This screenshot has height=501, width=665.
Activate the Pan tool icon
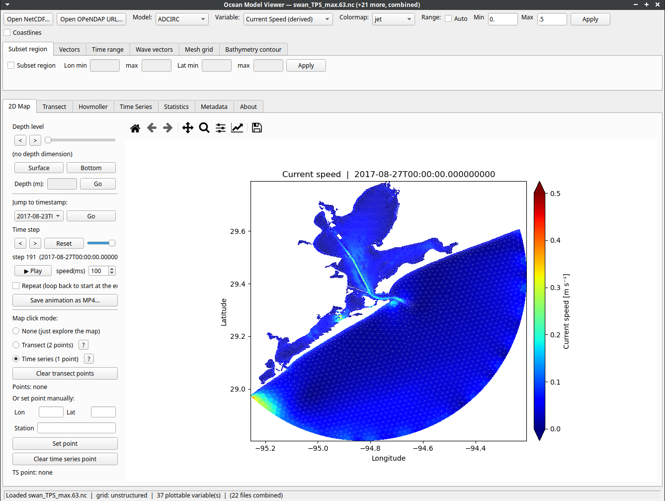click(x=187, y=128)
